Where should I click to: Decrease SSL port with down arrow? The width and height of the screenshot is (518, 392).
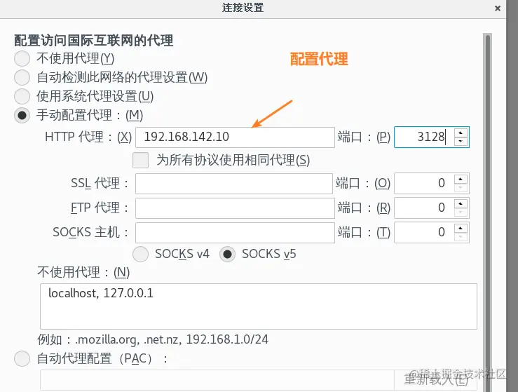click(461, 188)
